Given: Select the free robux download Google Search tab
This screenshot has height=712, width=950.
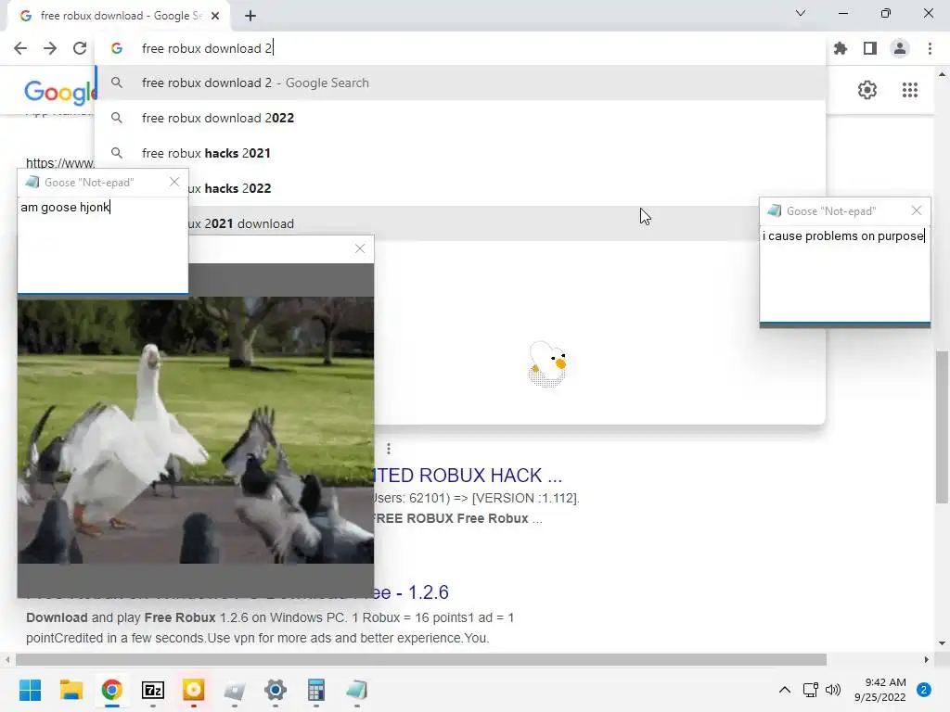Looking at the screenshot, I should [x=119, y=16].
